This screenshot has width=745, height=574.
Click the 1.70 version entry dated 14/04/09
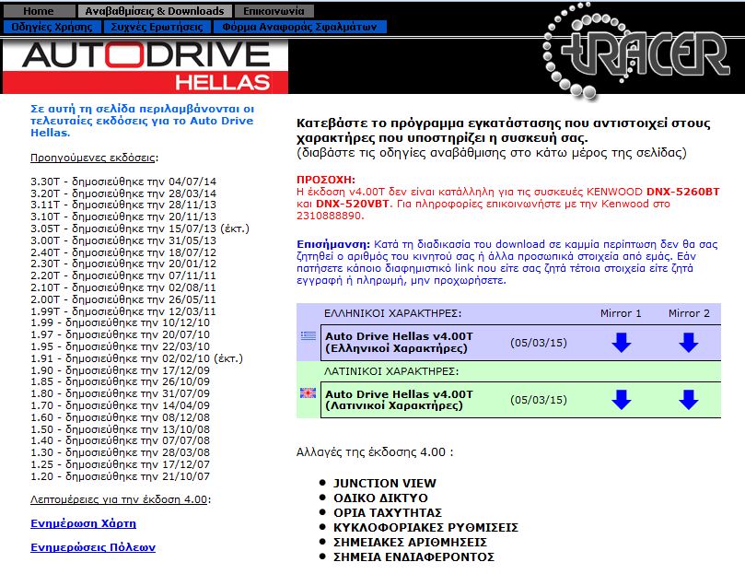(121, 405)
